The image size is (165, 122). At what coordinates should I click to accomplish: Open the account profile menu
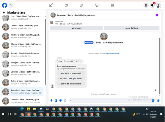coord(158,5)
